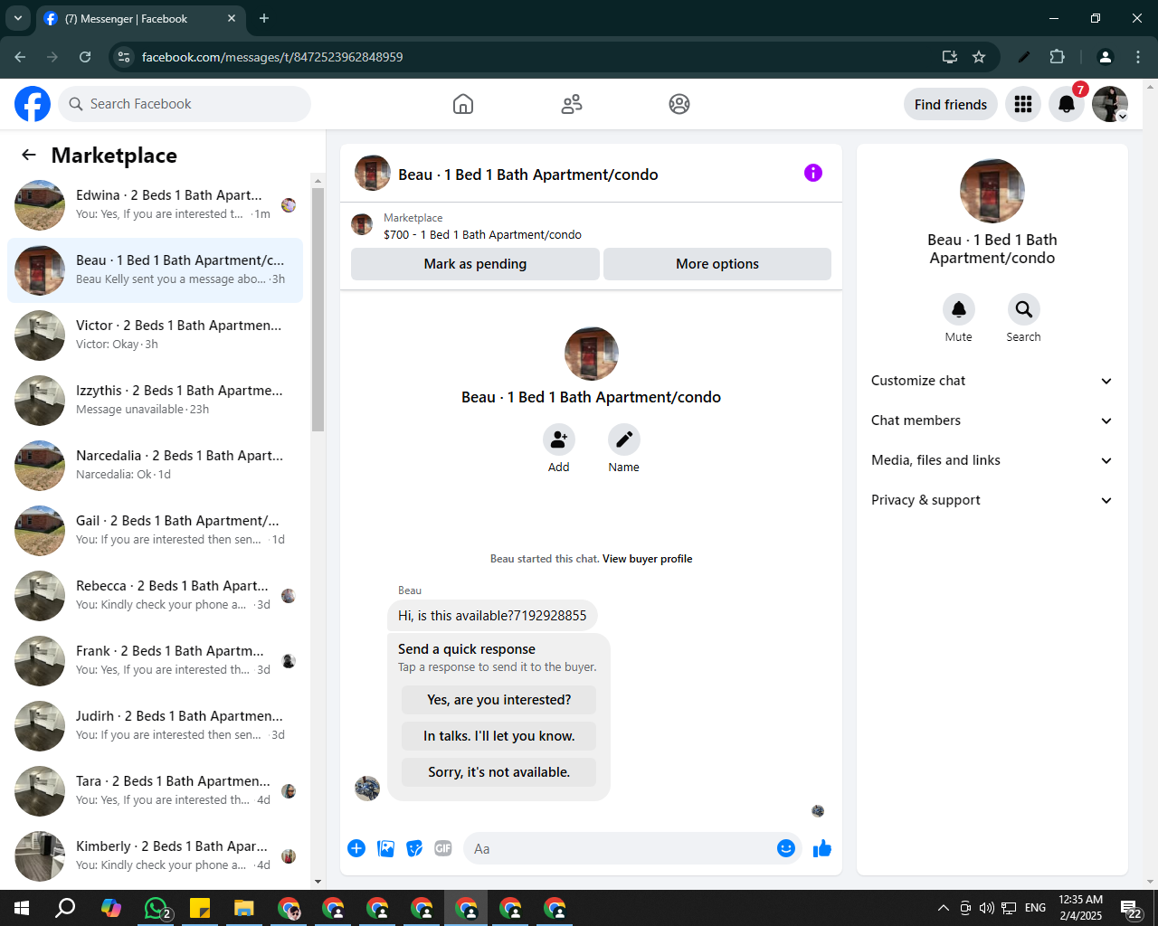Viewport: 1158px width, 926px height.
Task: Open WhatsApp in the taskbar
Action: coord(156,908)
